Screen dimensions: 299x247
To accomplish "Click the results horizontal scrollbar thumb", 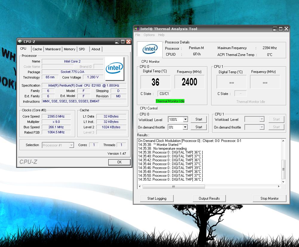I will click(x=174, y=187).
